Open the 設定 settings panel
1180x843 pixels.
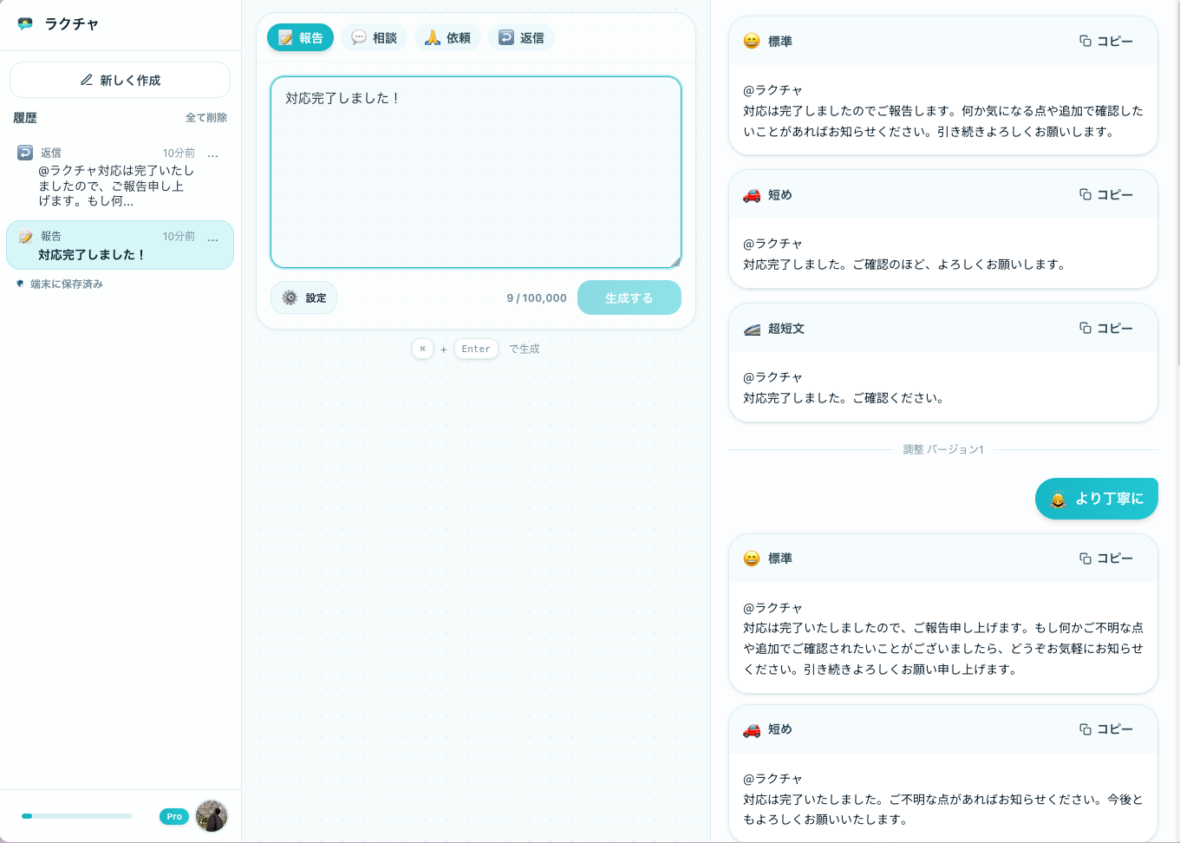point(303,297)
